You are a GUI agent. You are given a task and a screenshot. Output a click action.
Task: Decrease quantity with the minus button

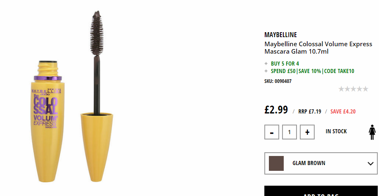click(x=272, y=132)
